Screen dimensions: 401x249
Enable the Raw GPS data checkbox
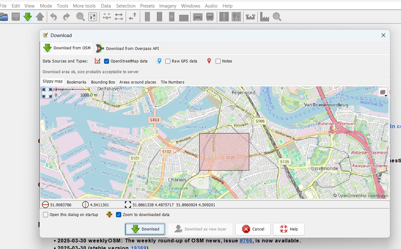168,61
